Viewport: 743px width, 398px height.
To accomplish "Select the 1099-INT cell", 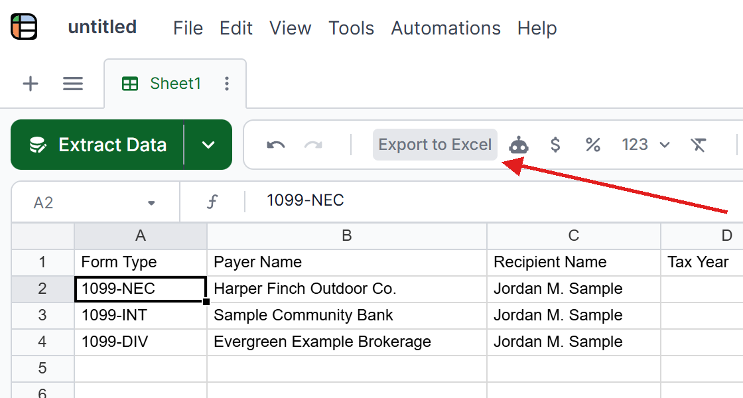I will (x=140, y=315).
